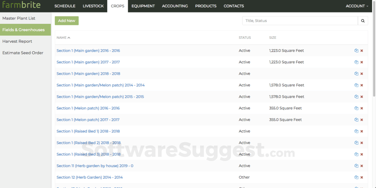This screenshot has width=376, height=188.
Task: Open Section 1 (Raised Bed 1) 2018 link
Action: [88, 131]
